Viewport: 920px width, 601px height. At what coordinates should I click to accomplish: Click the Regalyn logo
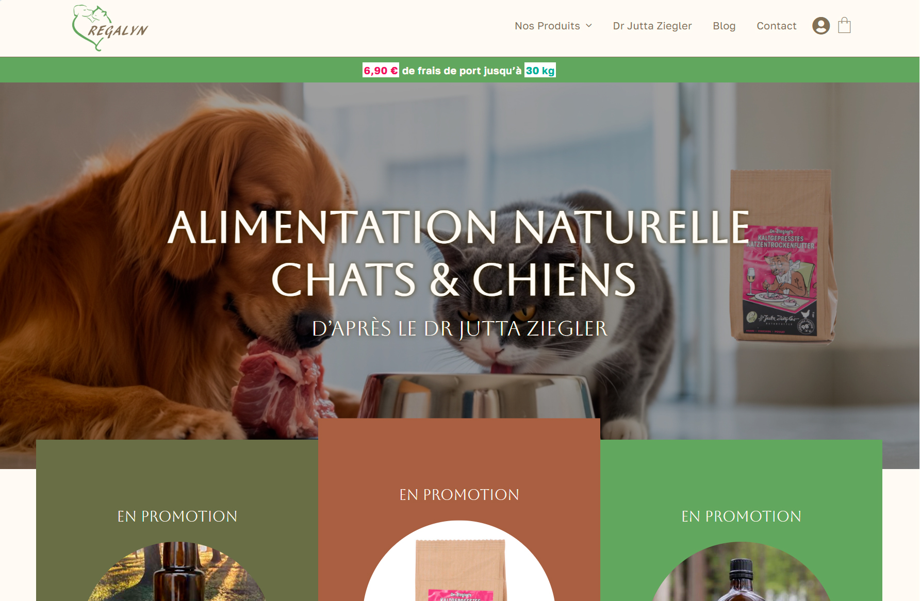click(110, 28)
